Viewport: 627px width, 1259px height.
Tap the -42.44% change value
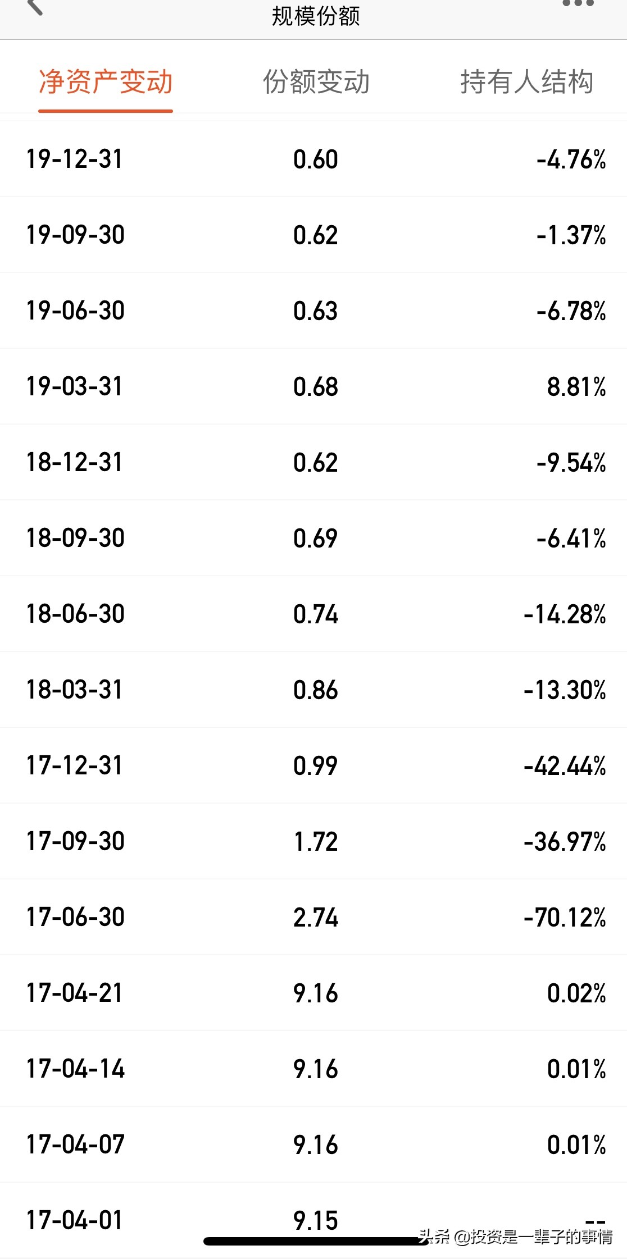[x=565, y=766]
